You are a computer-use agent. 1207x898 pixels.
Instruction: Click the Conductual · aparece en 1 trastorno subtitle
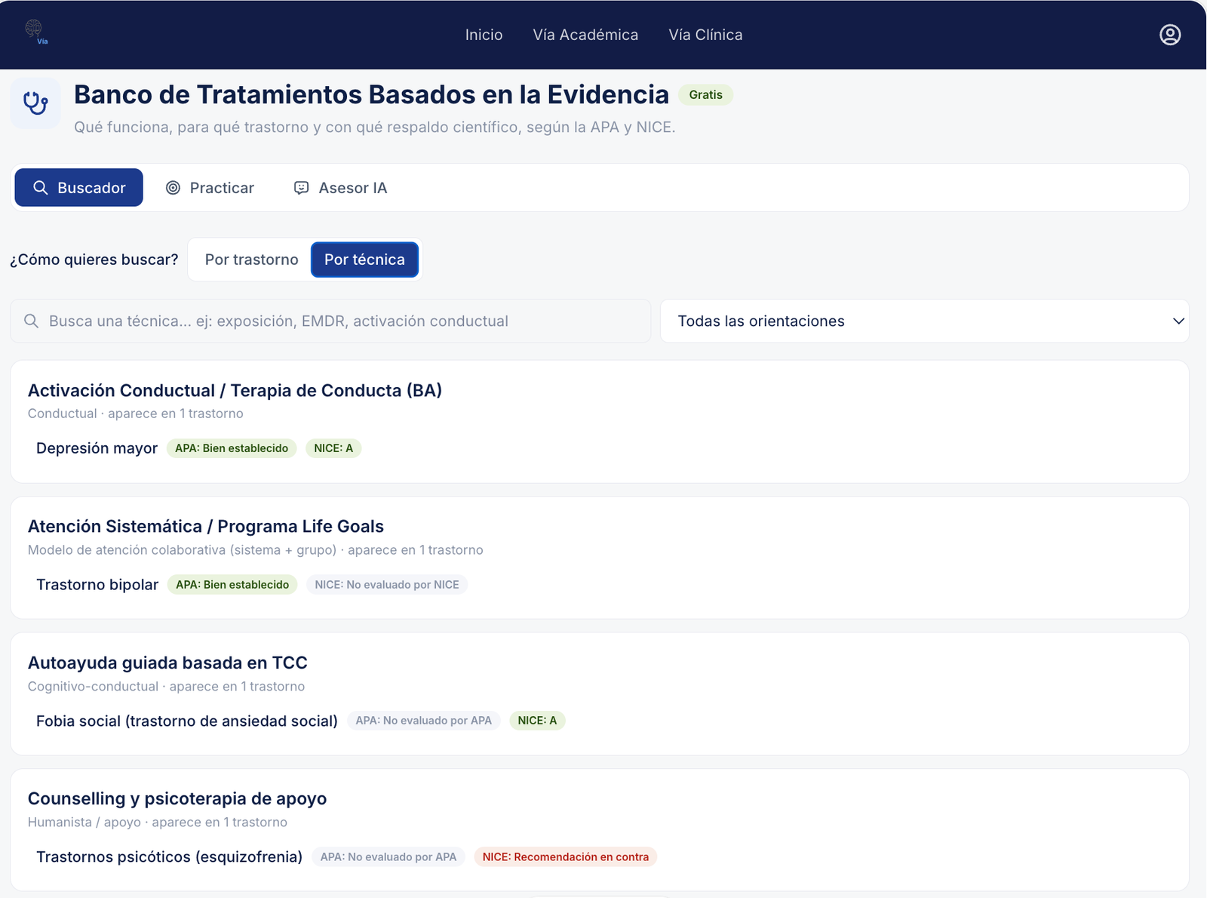136,414
